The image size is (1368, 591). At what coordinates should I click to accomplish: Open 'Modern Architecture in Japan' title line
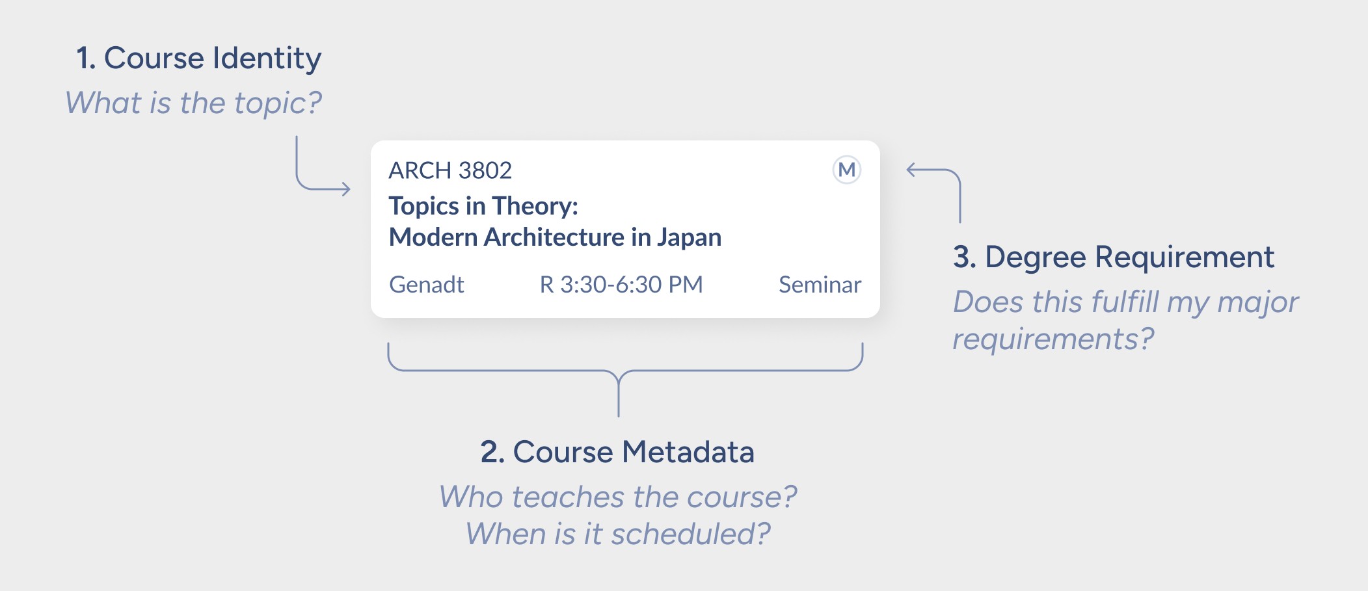pyautogui.click(x=555, y=237)
